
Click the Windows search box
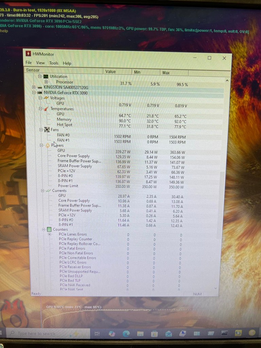click(x=48, y=333)
